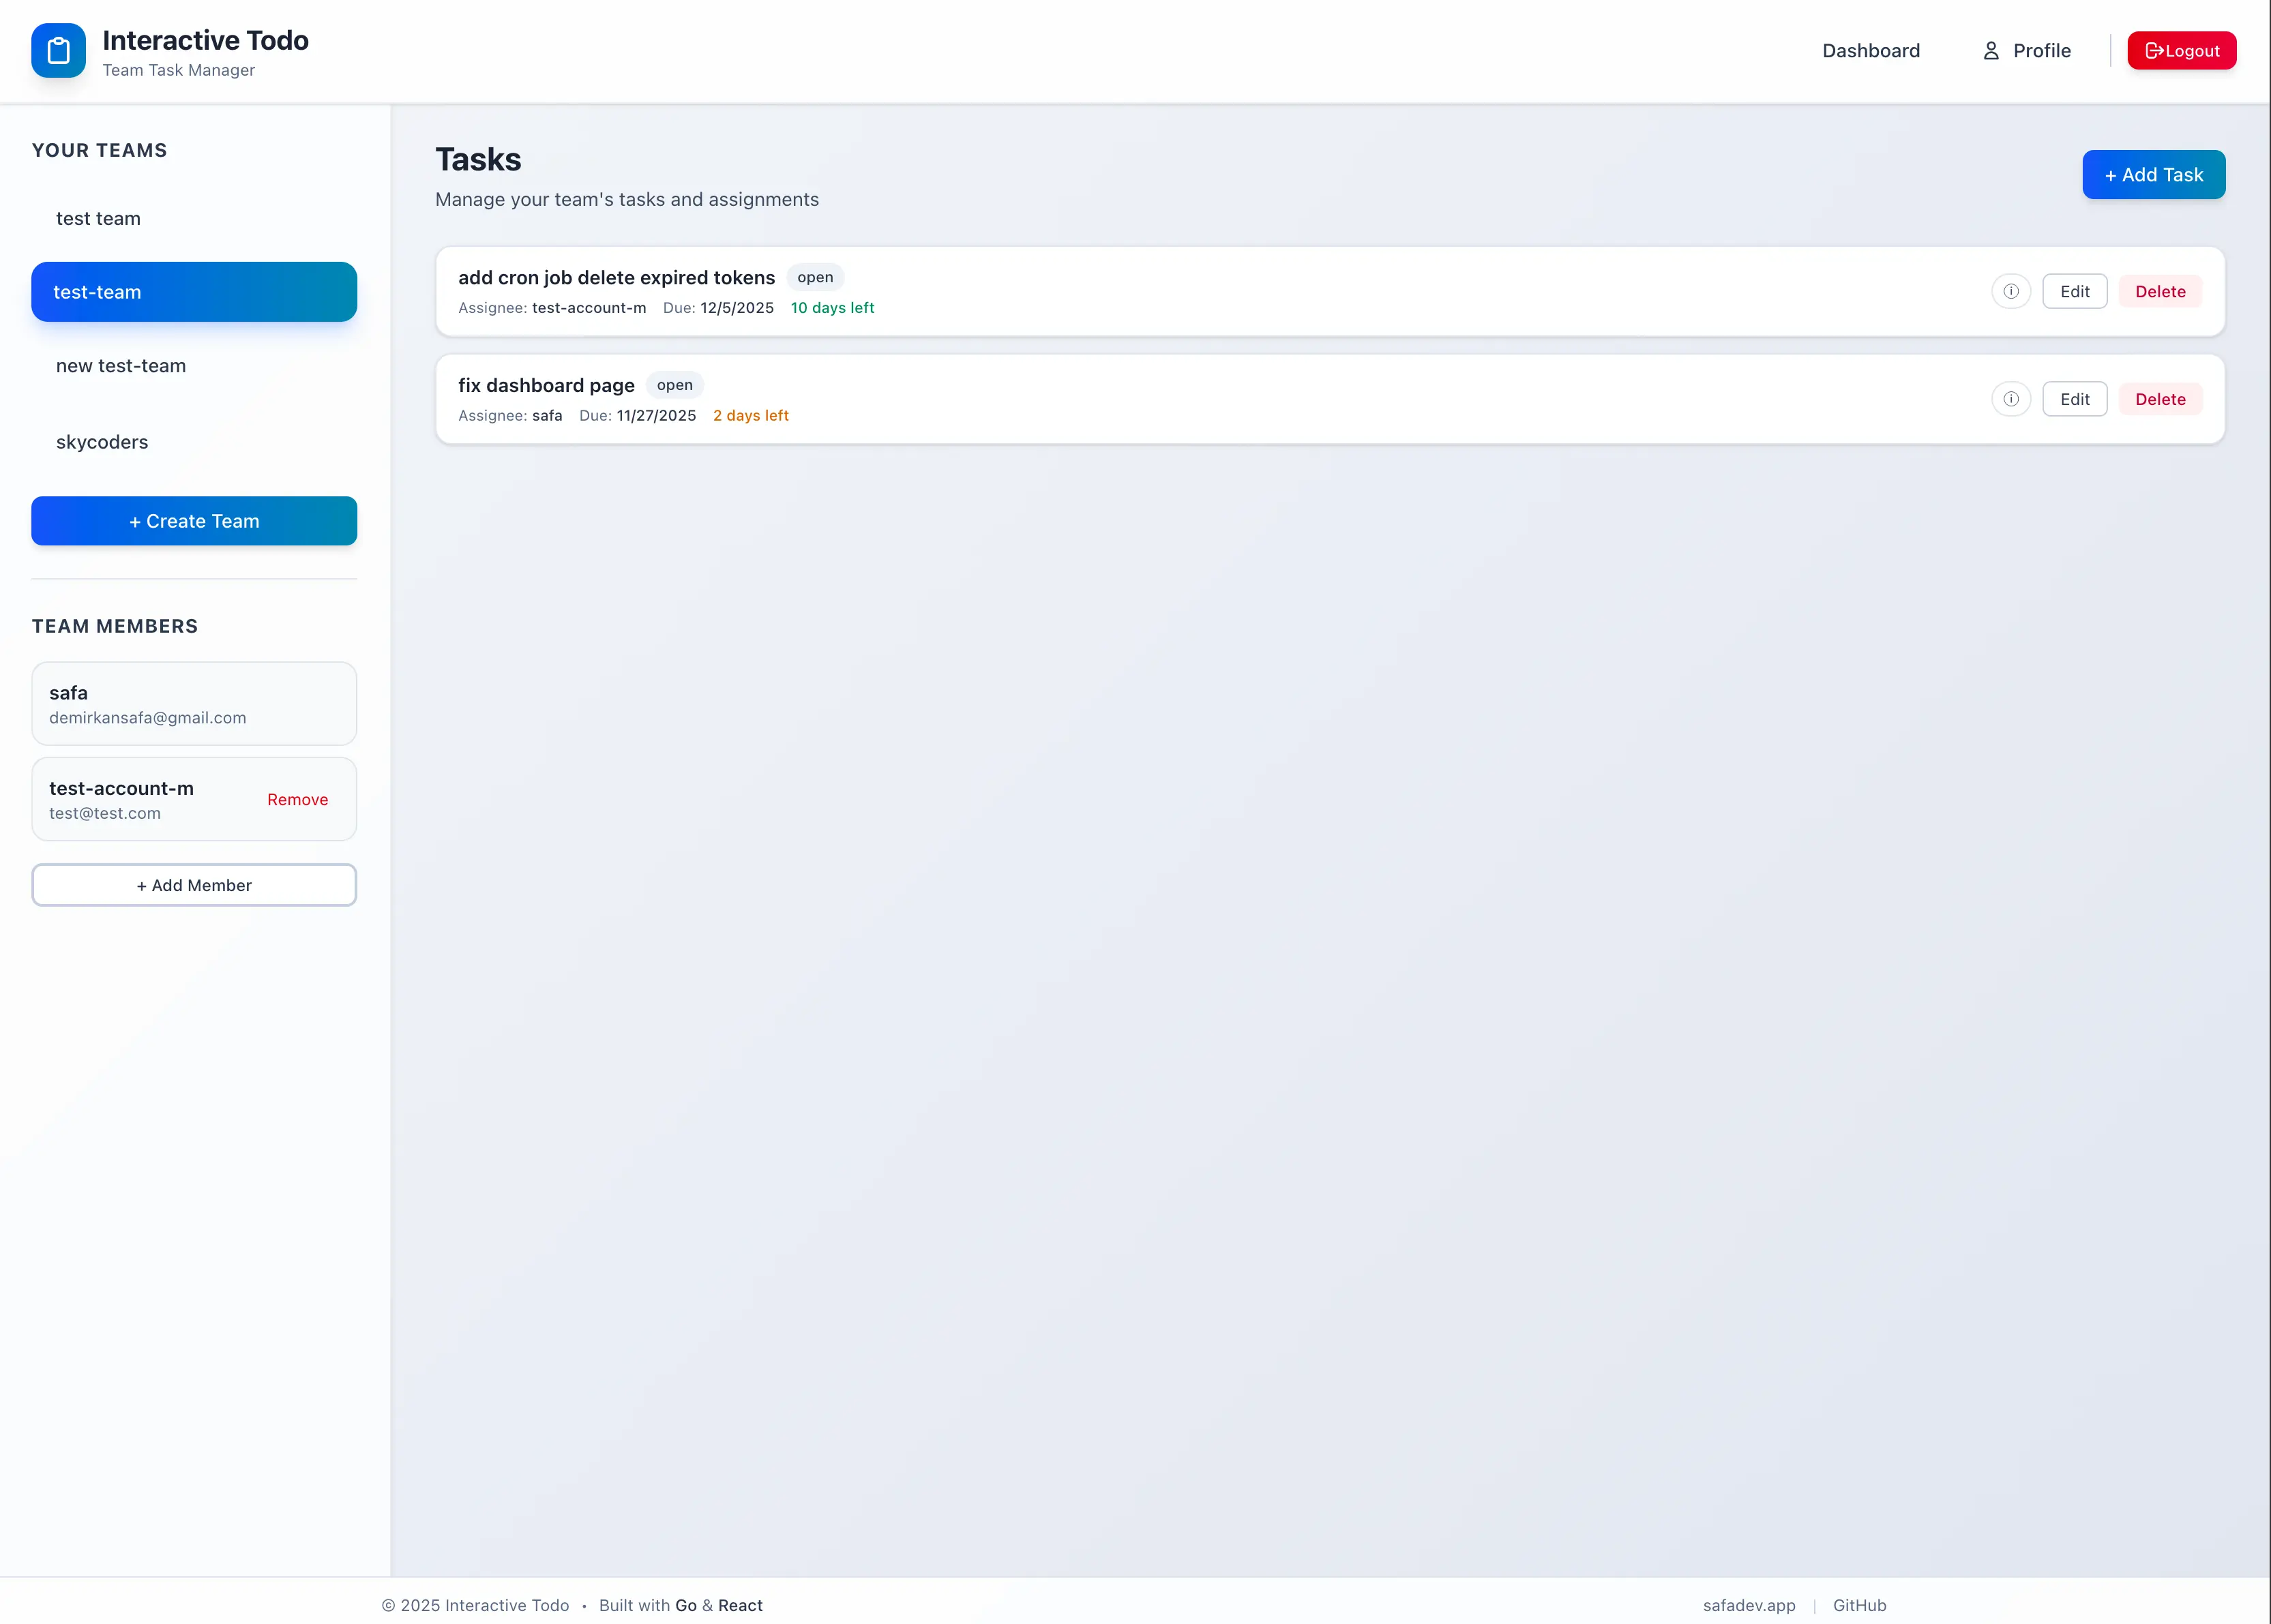Click the Profile user icon
Viewport: 2271px width, 1624px height.
tap(1990, 50)
